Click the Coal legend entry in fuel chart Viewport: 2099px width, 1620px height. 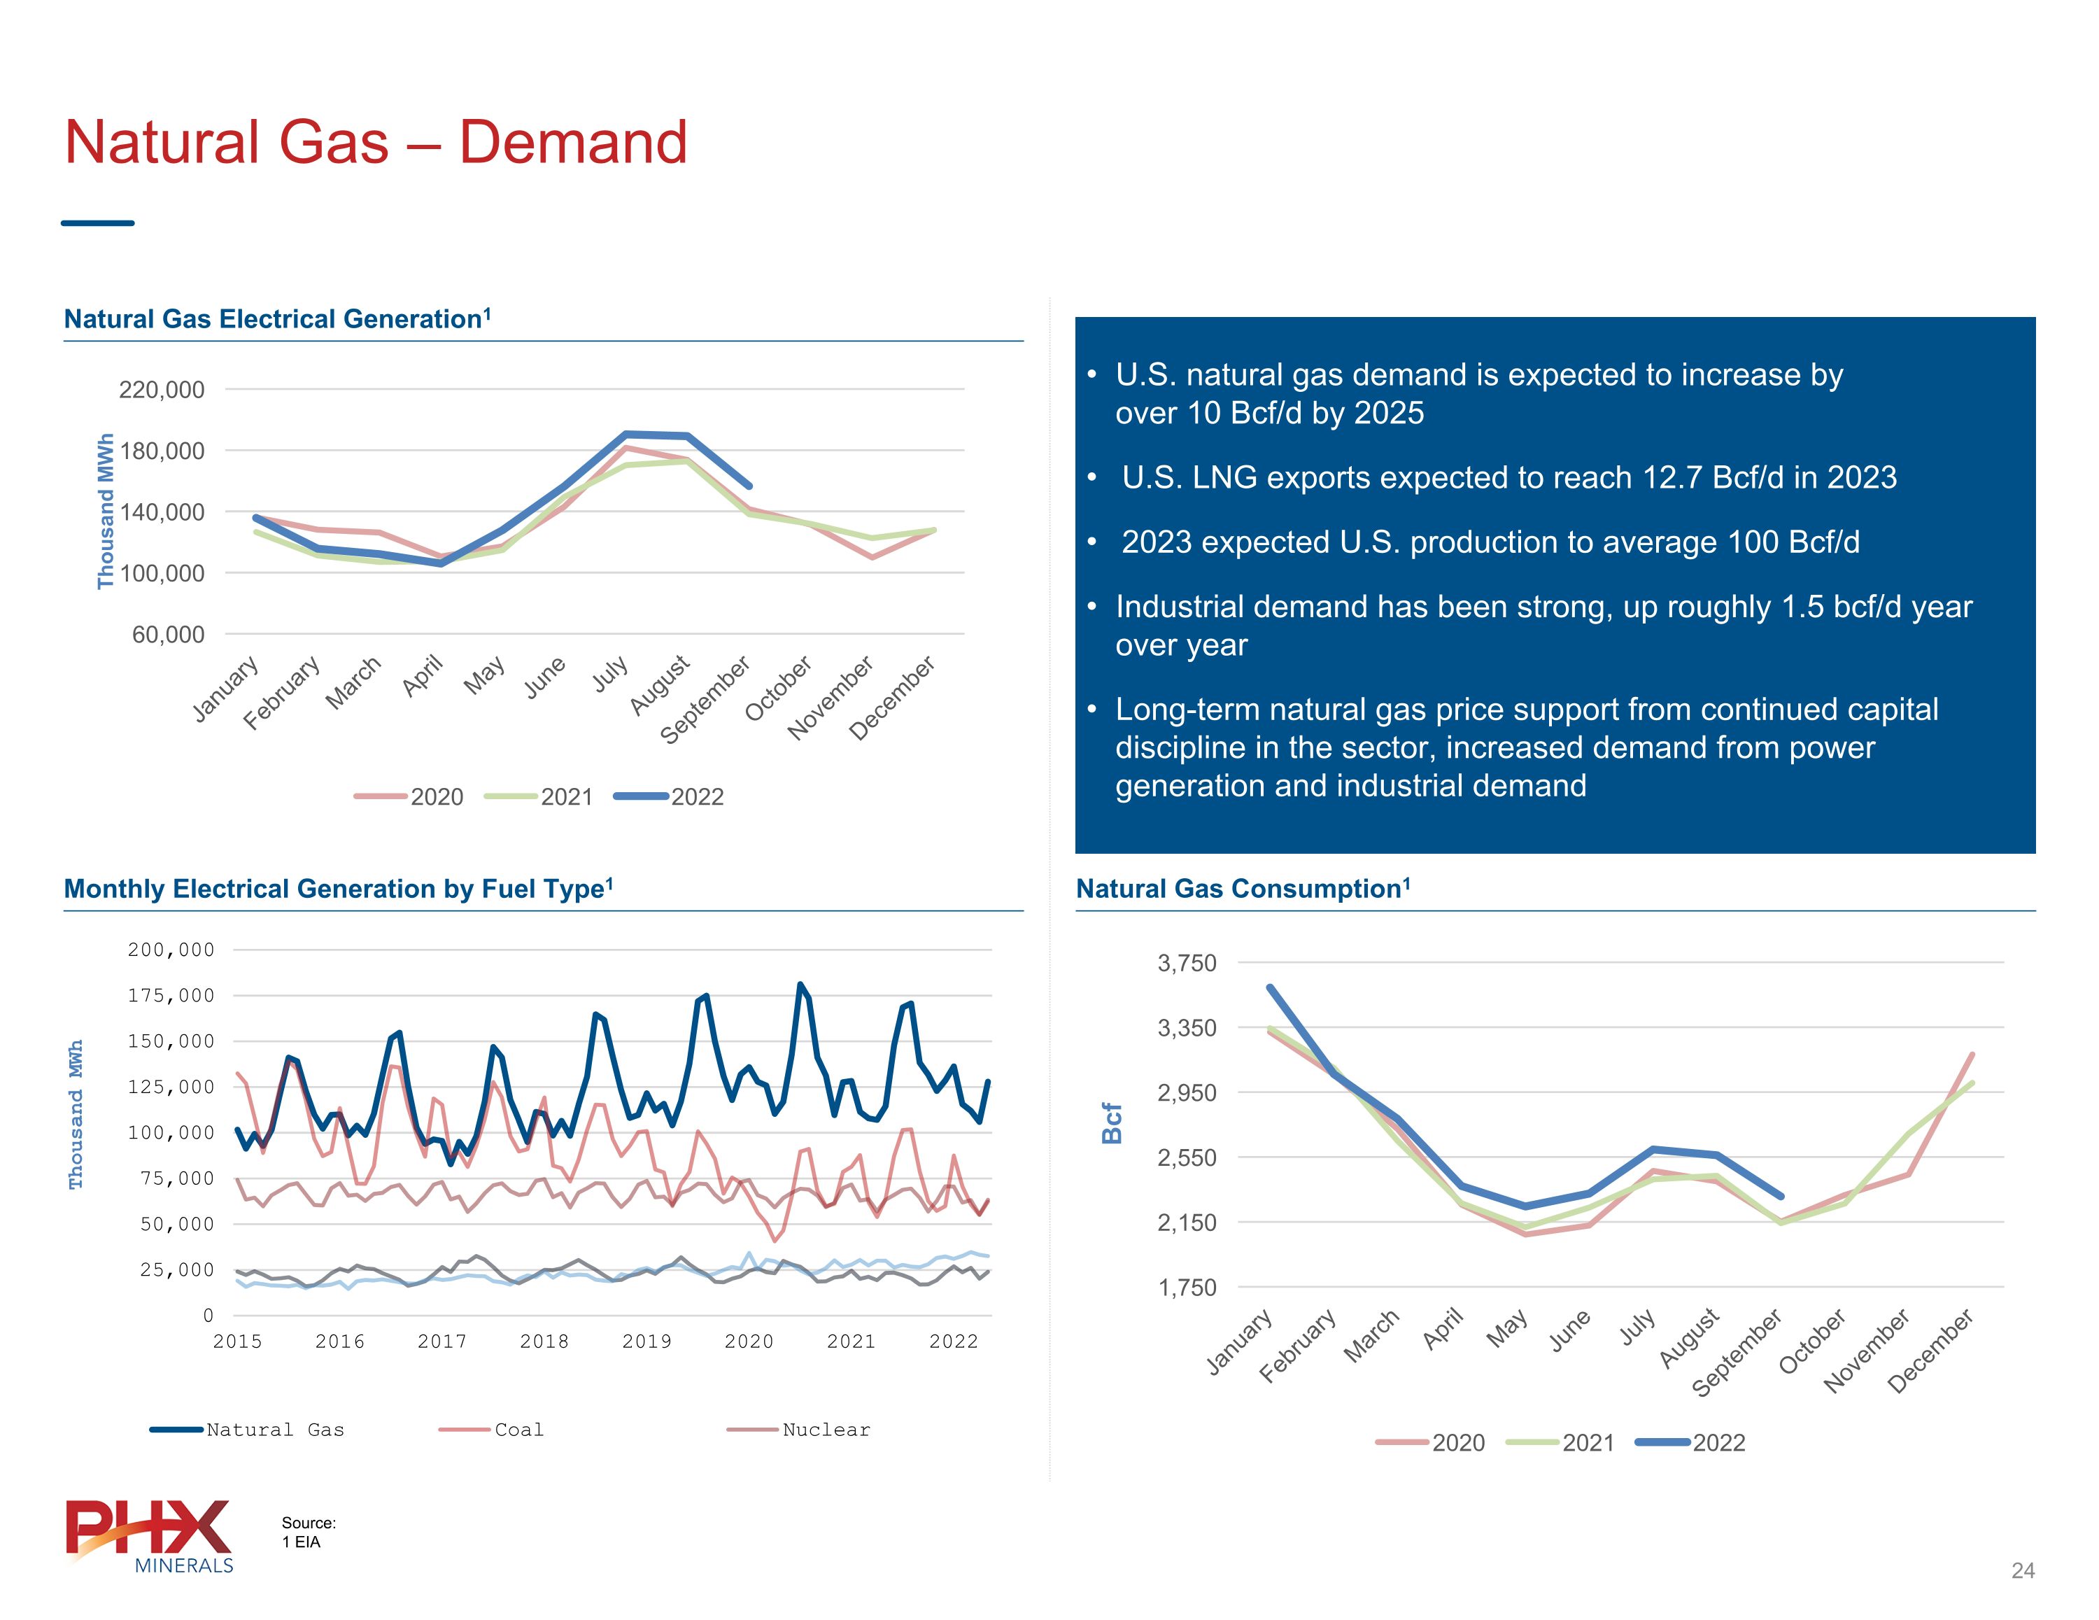pos(491,1430)
